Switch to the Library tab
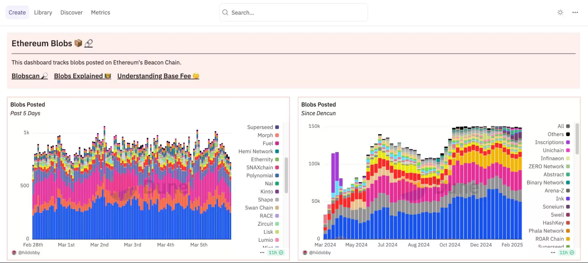588x263 pixels. pyautogui.click(x=43, y=12)
